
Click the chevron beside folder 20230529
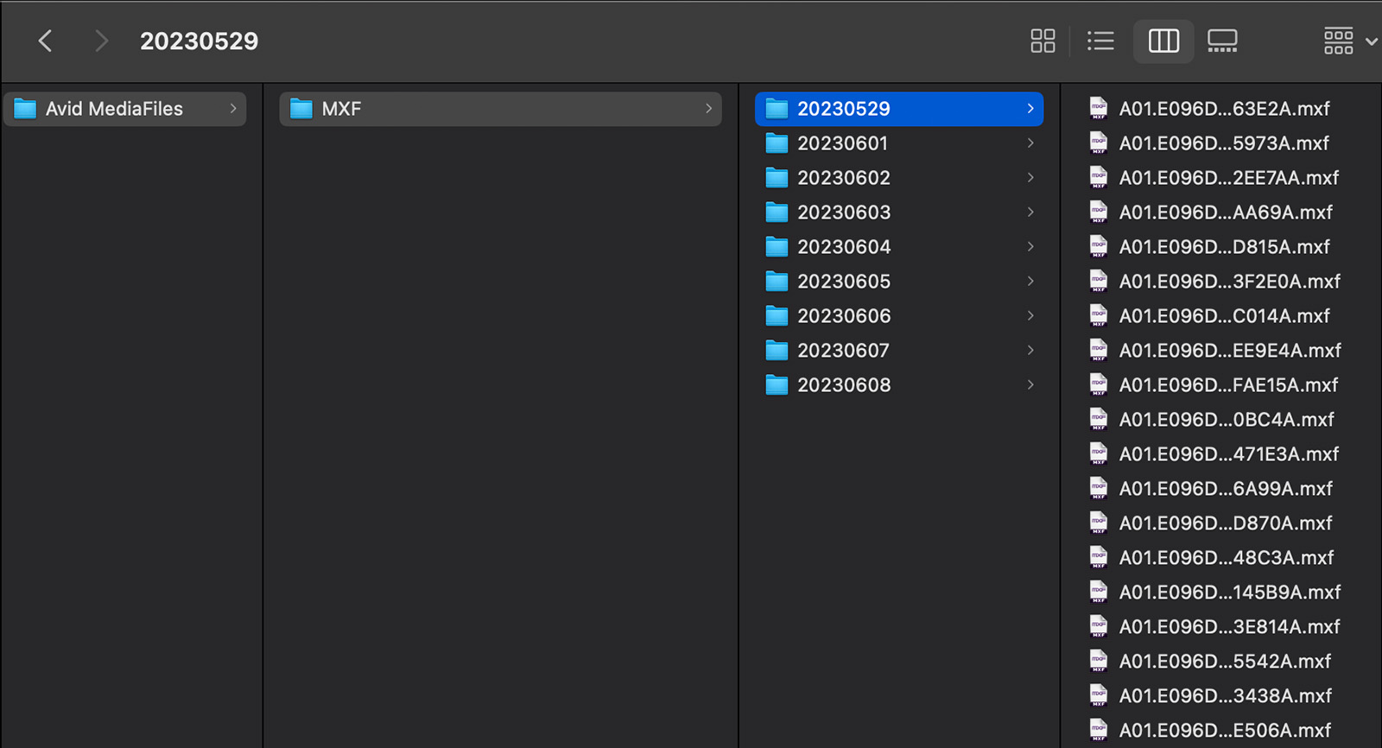pos(1030,109)
